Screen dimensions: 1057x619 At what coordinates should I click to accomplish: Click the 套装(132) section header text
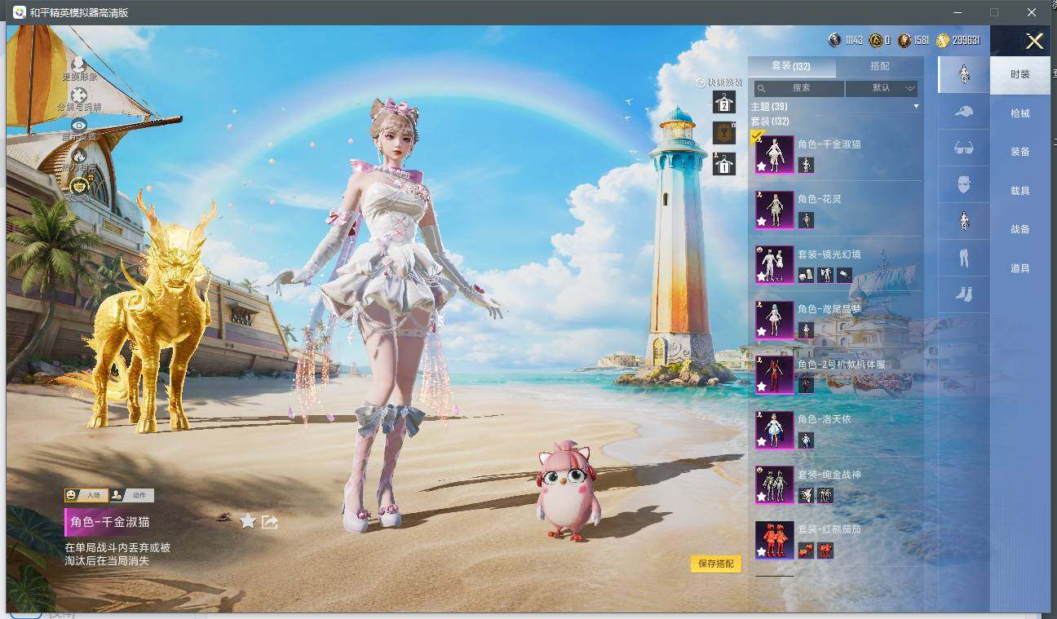point(769,122)
